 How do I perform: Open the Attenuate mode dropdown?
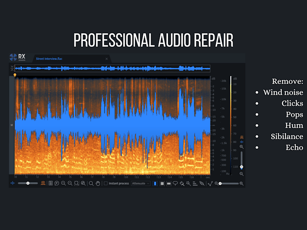point(140,184)
